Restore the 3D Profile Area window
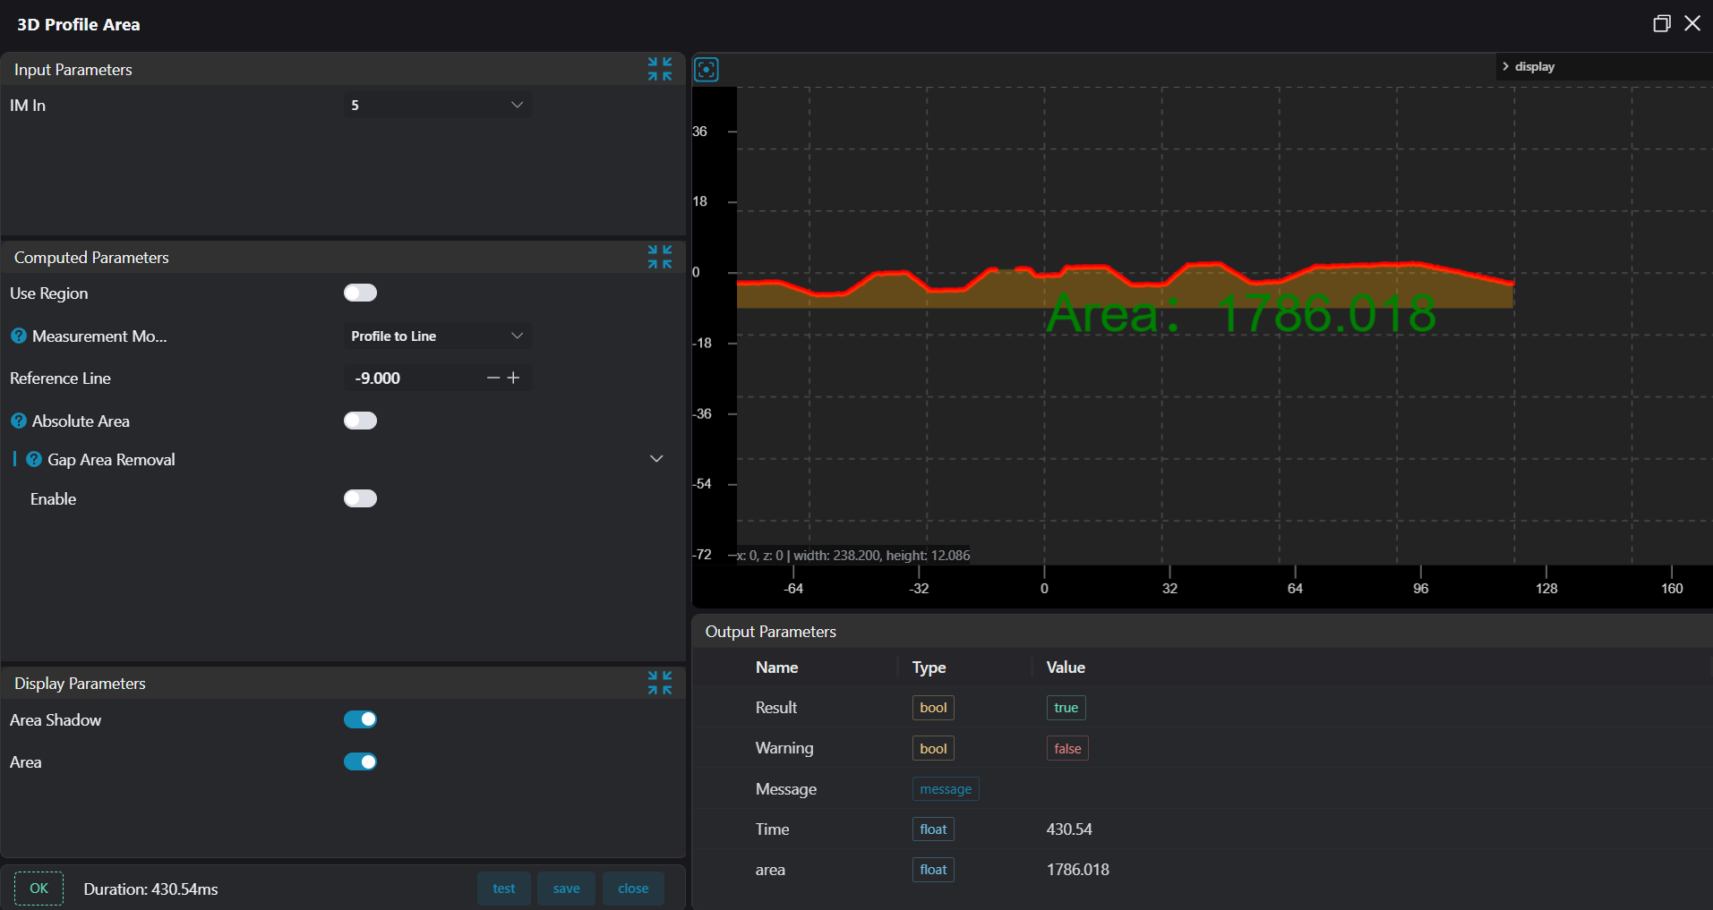Viewport: 1713px width, 910px height. pos(1661,24)
